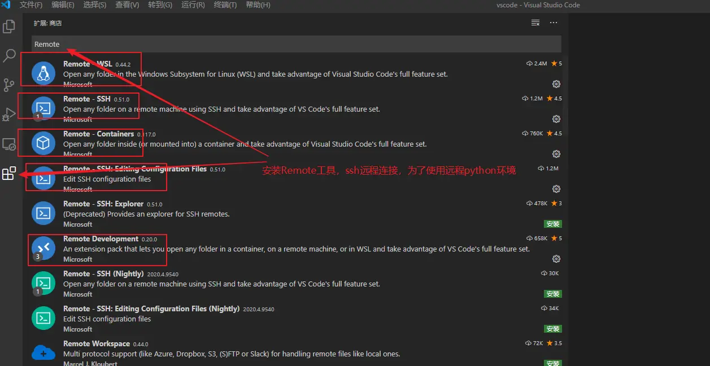
Task: Click the 658K downloads of Remote Development
Action: (537, 239)
